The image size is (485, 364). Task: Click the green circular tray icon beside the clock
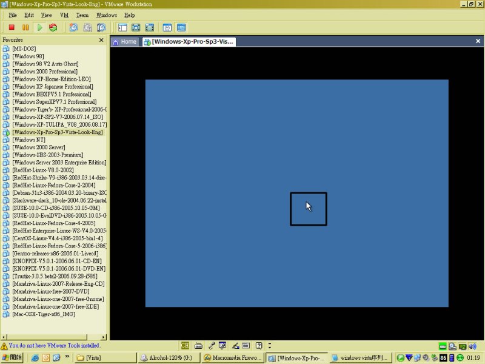[x=460, y=358]
